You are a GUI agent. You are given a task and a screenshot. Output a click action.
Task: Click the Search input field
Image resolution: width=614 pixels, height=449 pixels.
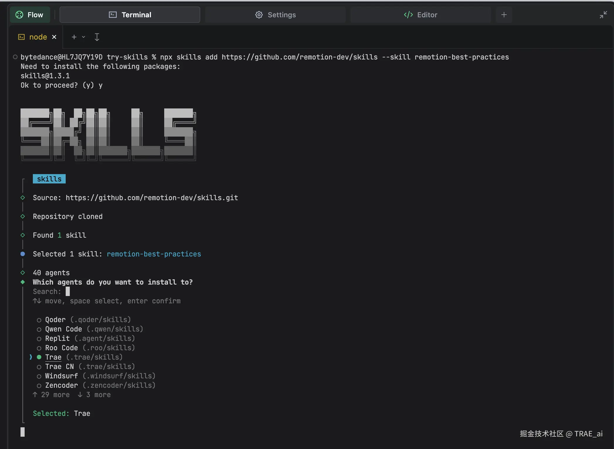[x=68, y=292]
